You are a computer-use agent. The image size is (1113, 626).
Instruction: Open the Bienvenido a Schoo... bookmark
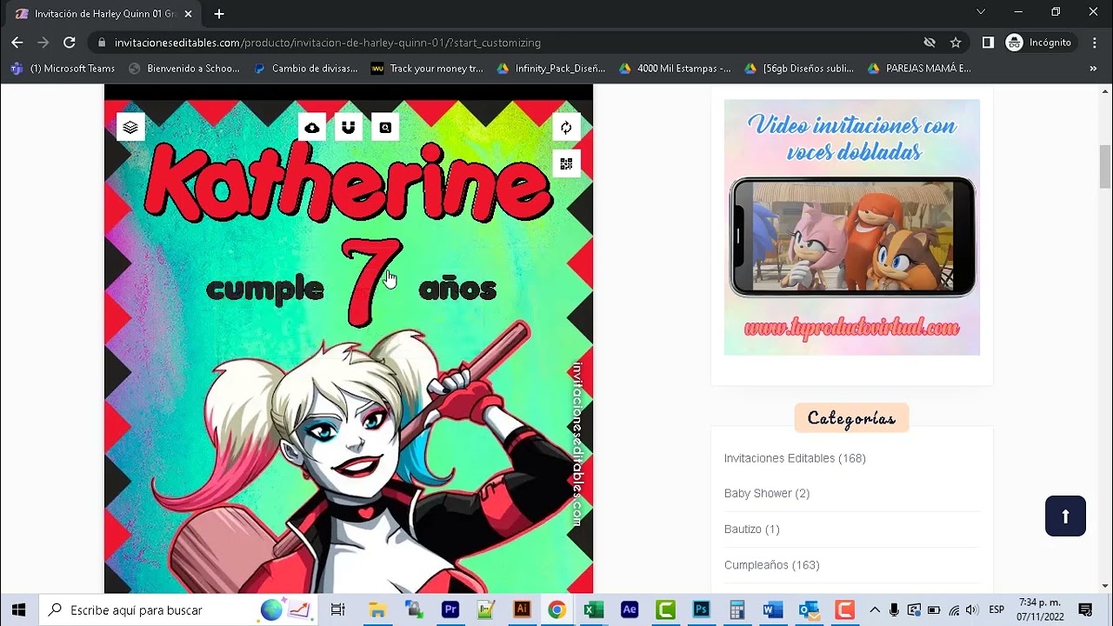coord(184,69)
